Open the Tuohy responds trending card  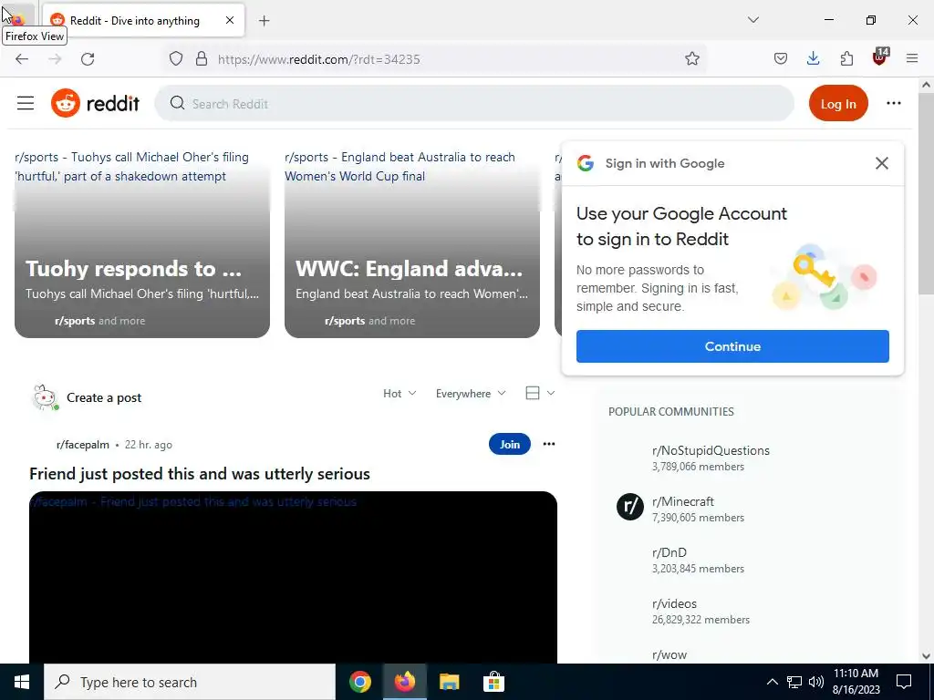(142, 242)
